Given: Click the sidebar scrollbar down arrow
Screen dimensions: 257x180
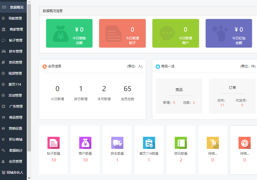Looking at the screenshot, I should click(29, 178).
